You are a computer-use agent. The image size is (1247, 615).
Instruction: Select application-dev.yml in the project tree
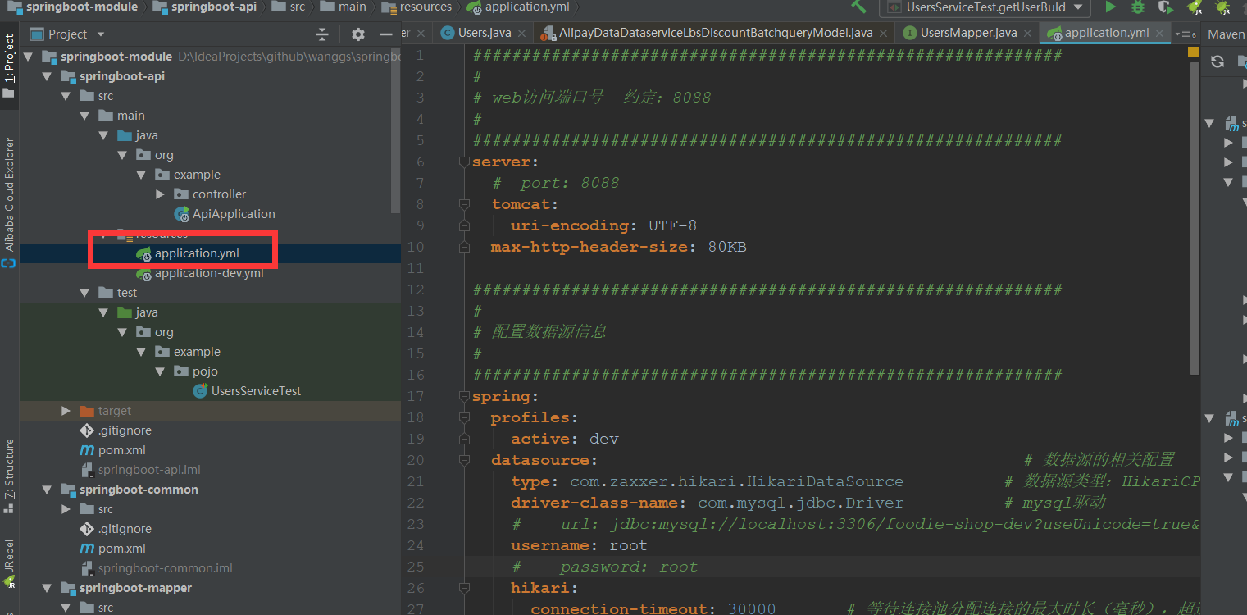click(200, 273)
